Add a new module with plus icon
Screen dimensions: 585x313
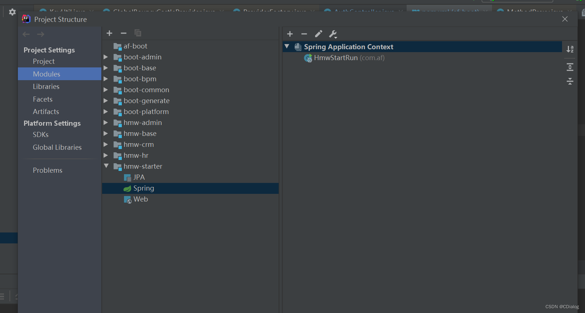click(109, 33)
